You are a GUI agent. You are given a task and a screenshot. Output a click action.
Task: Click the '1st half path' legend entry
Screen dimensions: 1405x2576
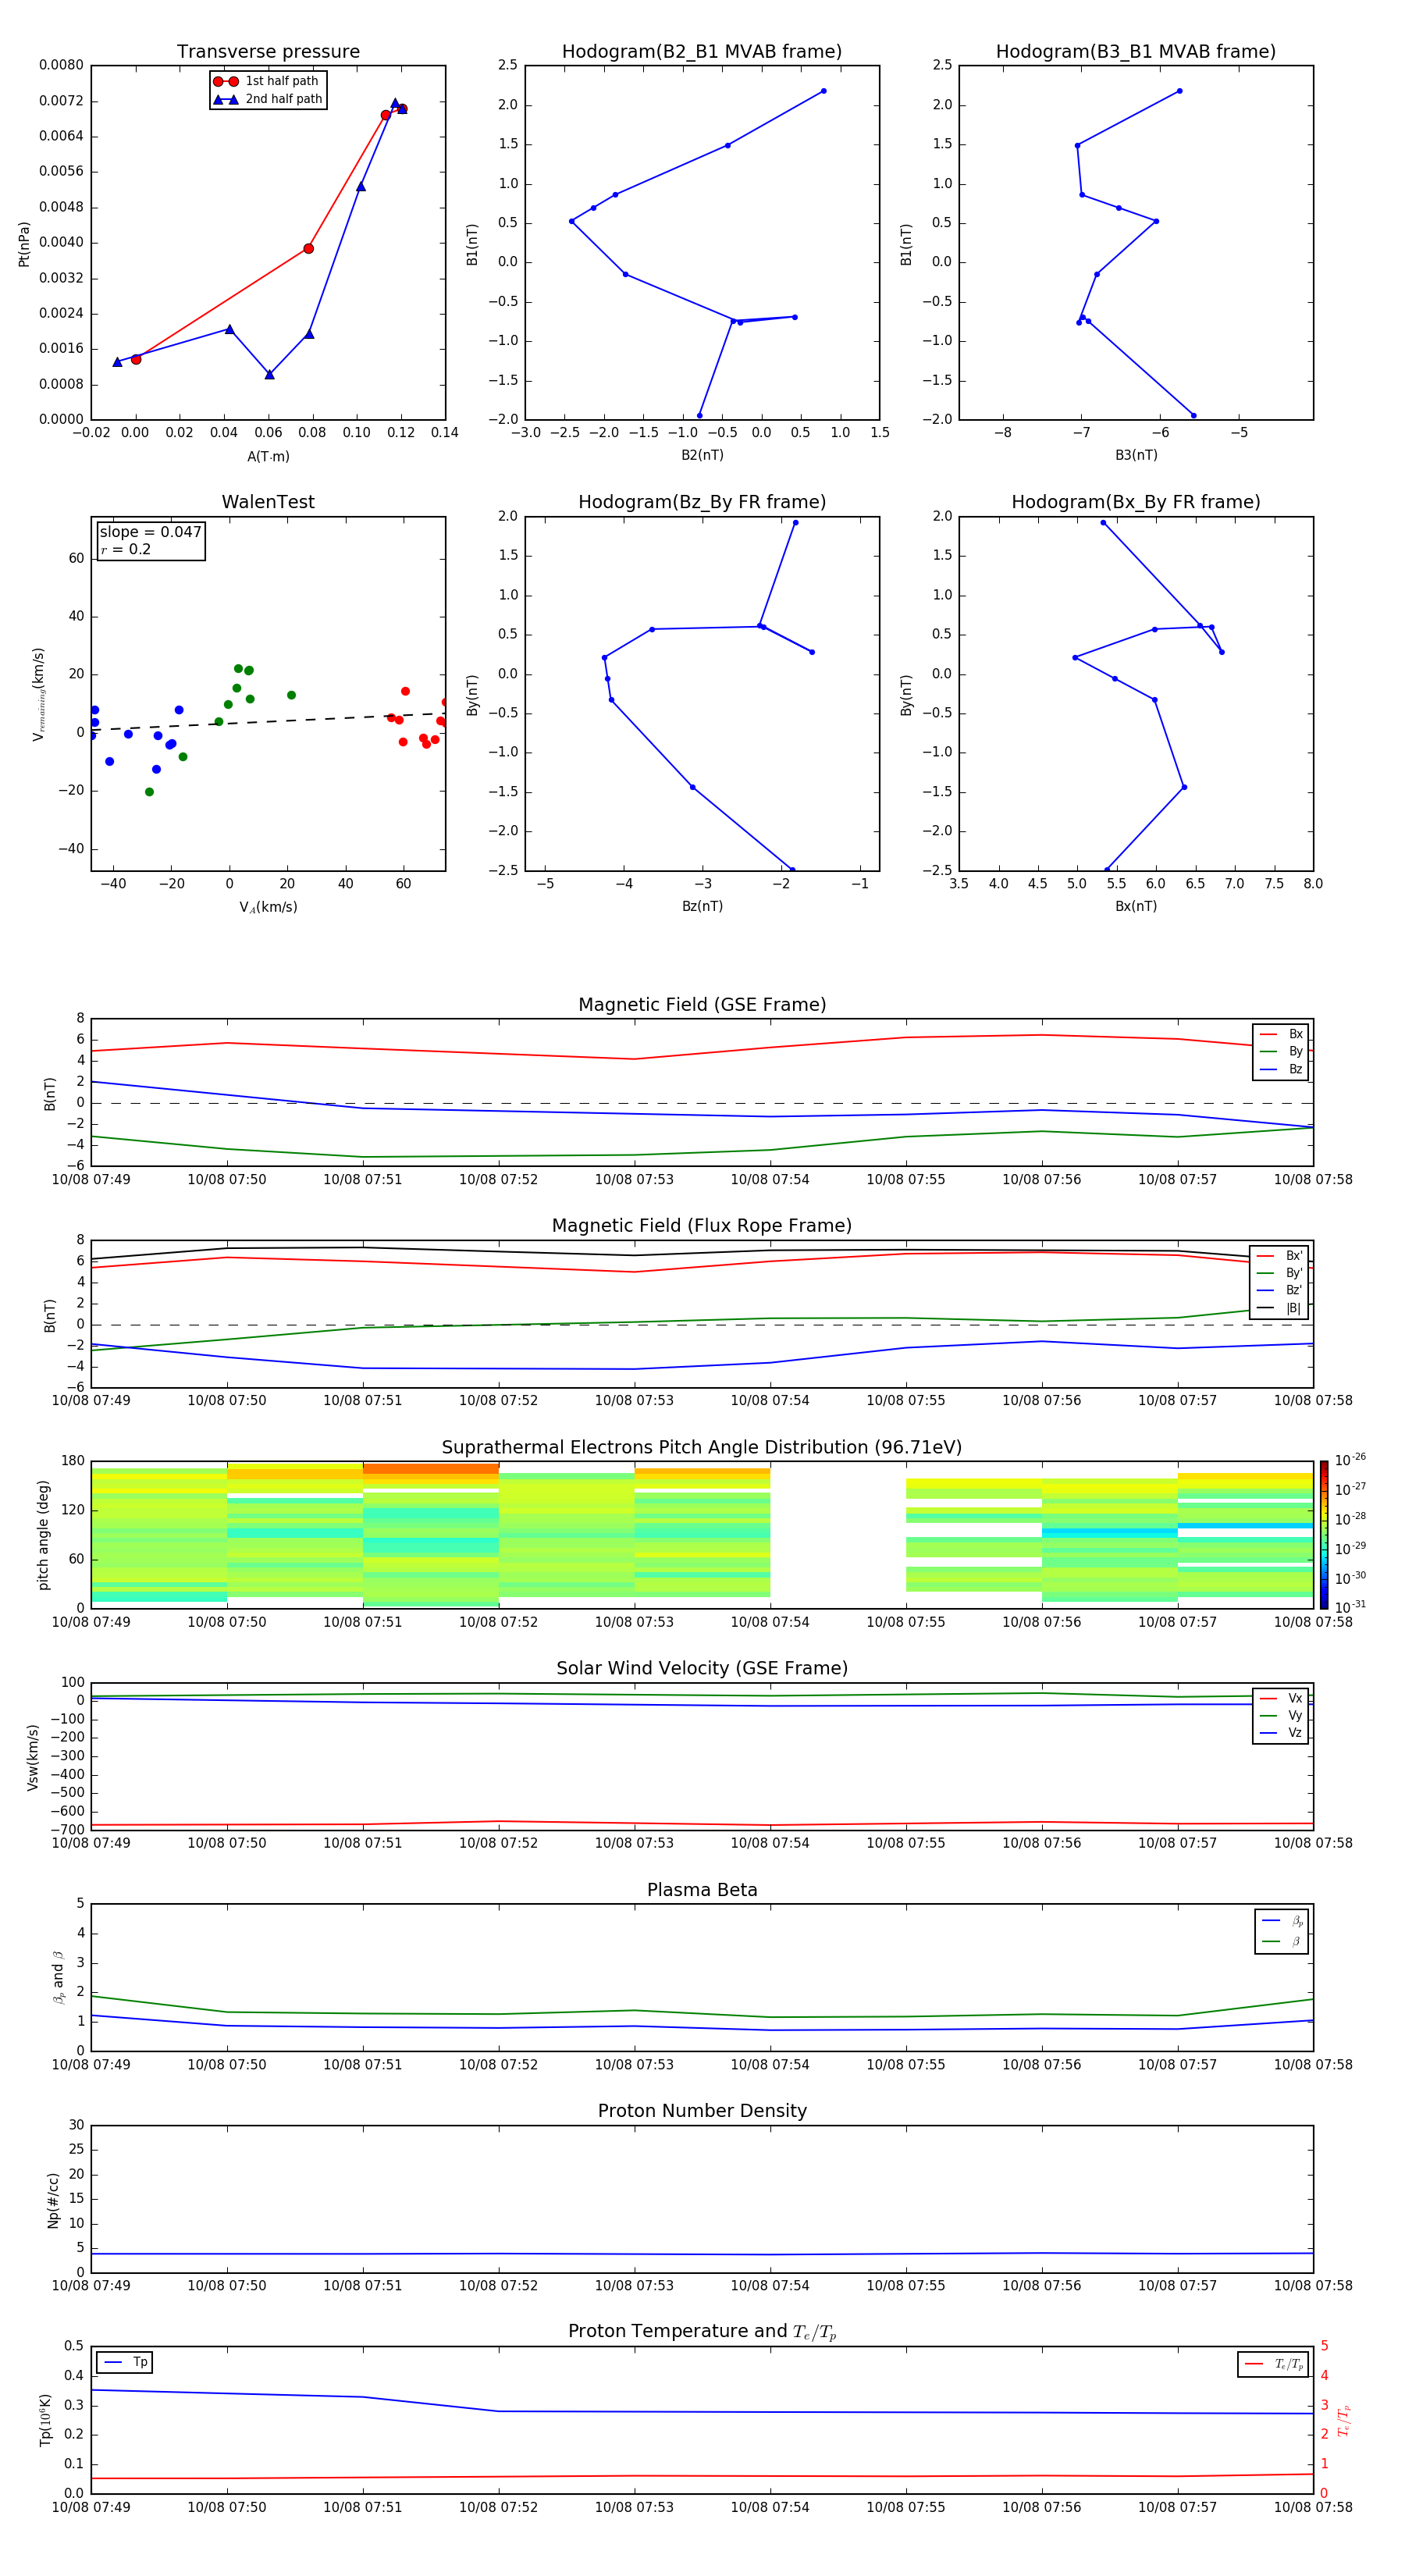pyautogui.click(x=267, y=81)
